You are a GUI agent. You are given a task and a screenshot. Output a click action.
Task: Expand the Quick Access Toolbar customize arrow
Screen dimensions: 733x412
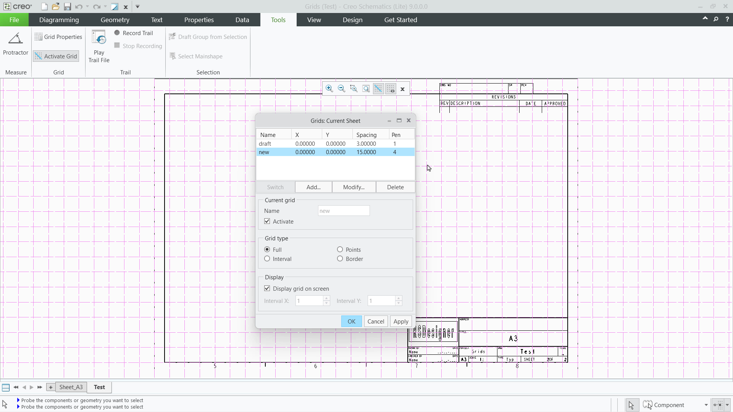pyautogui.click(x=138, y=6)
